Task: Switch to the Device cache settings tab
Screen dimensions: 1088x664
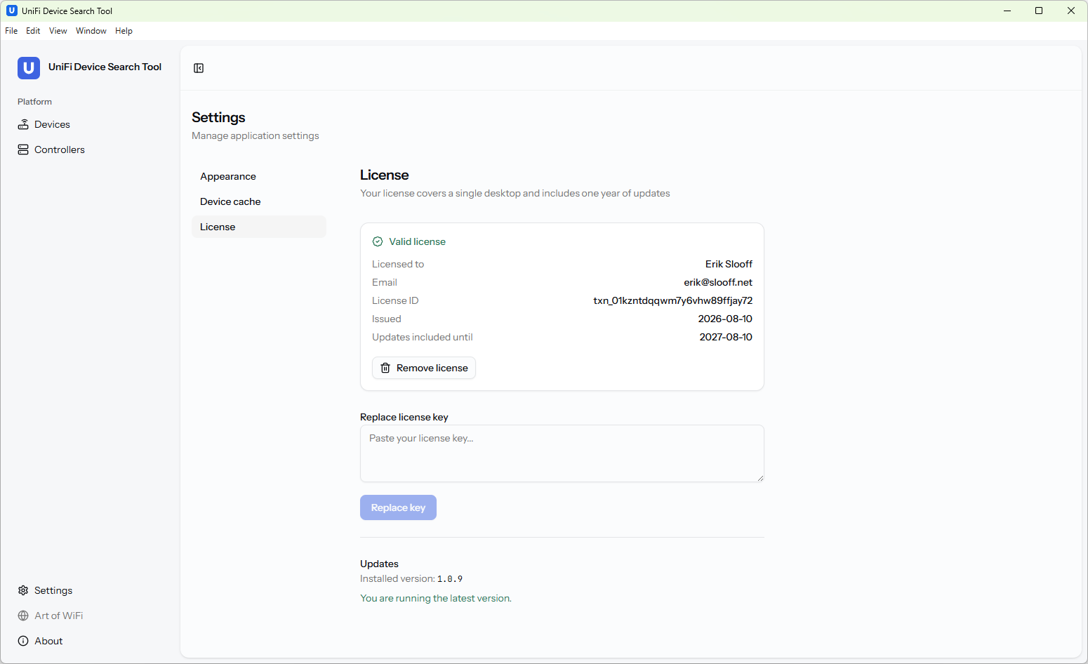Action: pos(259,201)
